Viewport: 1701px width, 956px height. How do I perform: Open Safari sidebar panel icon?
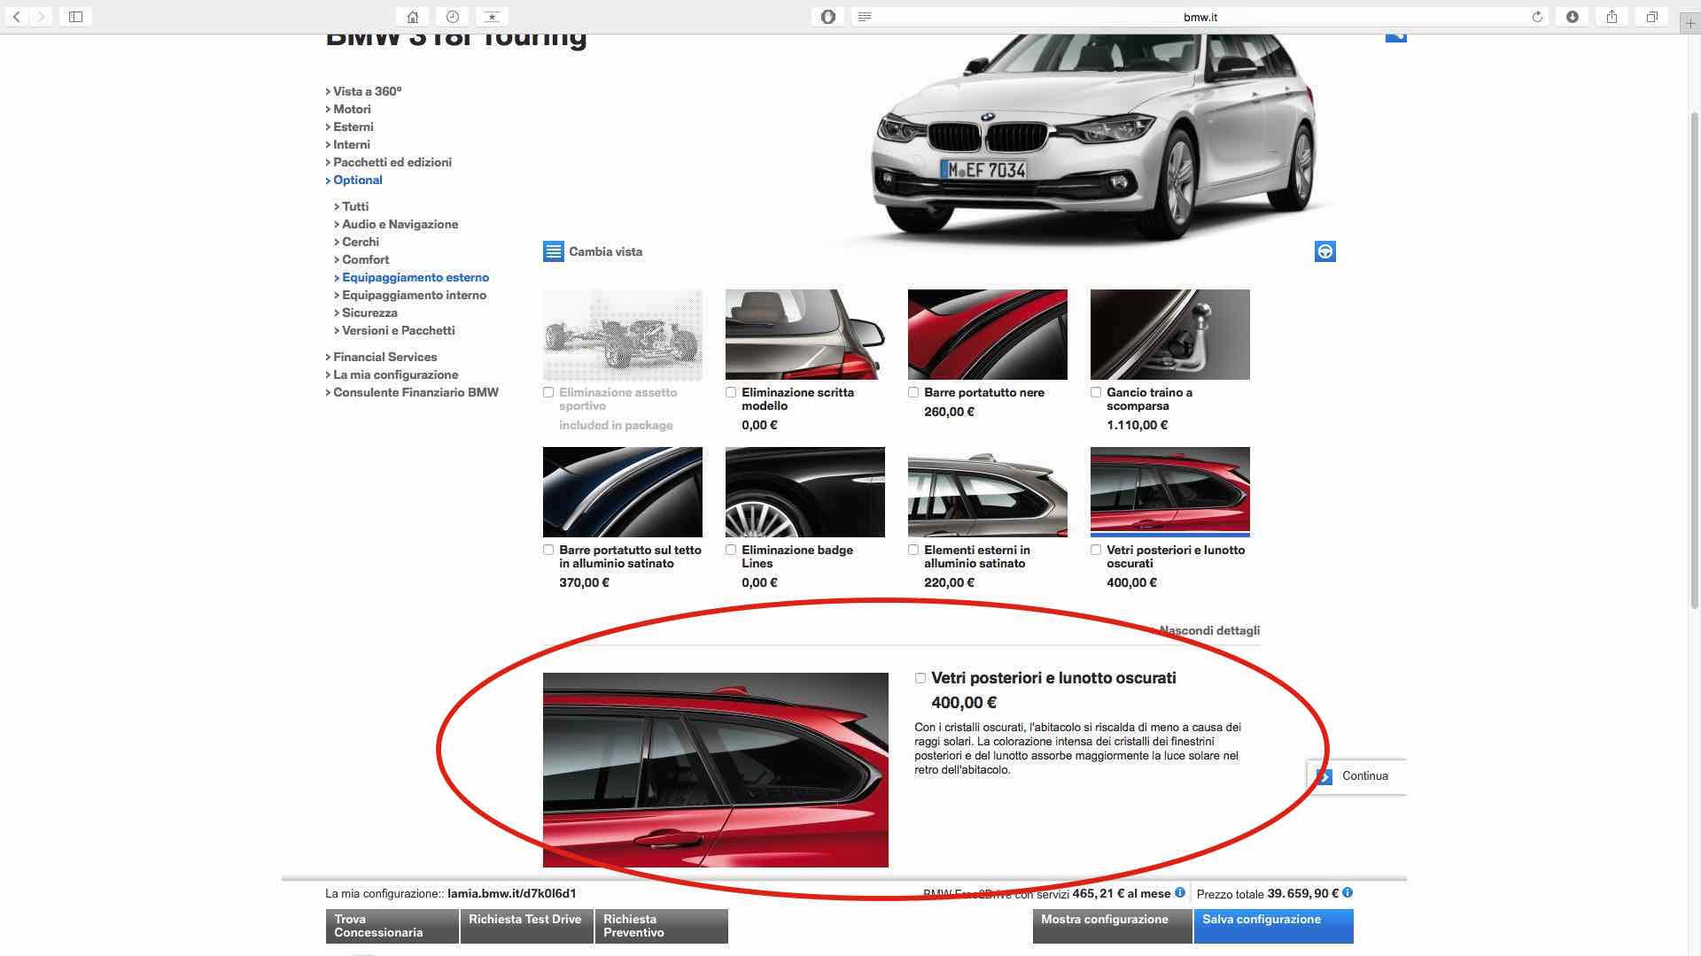[x=75, y=17]
